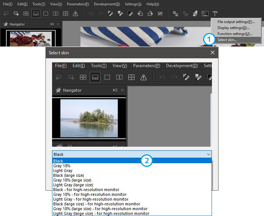This screenshot has height=216, width=264.
Task: Select the first eyedropper tool in main toolbar
Action: pos(110,14)
